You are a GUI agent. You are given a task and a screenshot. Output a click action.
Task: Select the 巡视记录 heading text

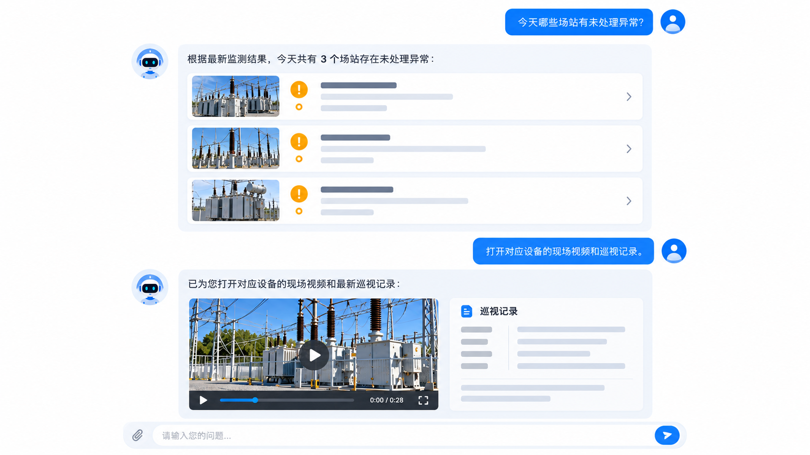(498, 311)
